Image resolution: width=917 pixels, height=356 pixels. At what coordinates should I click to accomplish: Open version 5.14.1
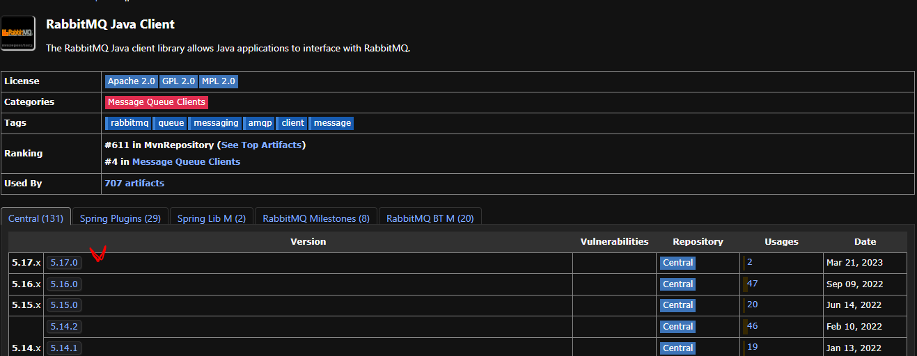point(64,348)
